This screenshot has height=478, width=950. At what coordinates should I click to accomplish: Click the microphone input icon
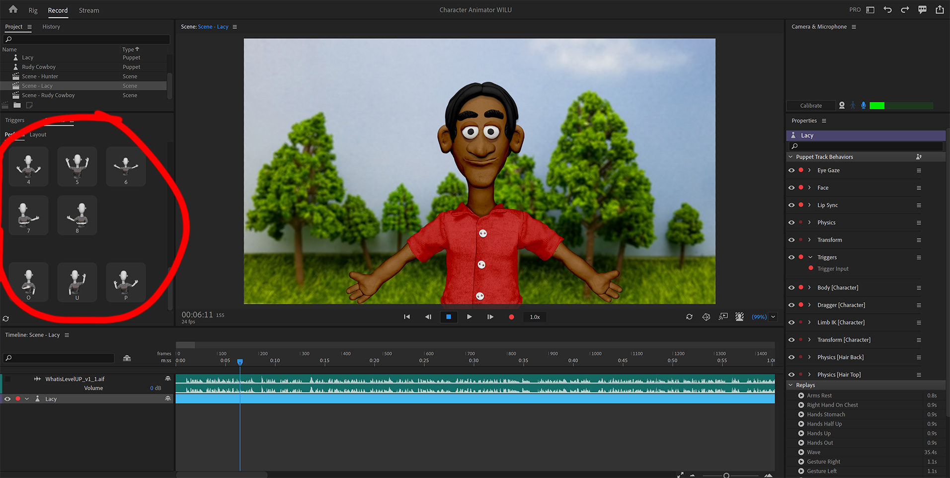click(x=864, y=105)
